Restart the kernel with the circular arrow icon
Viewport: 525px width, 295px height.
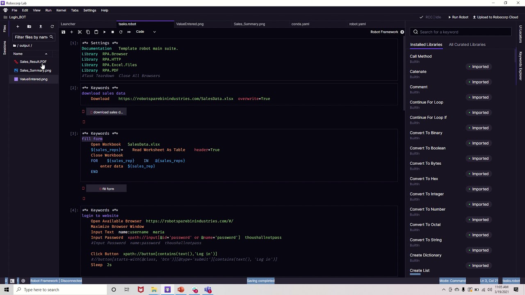pyautogui.click(x=121, y=32)
